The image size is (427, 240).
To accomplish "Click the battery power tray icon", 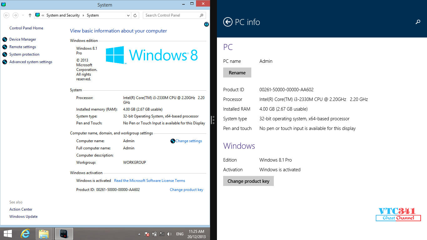I will point(154,234).
